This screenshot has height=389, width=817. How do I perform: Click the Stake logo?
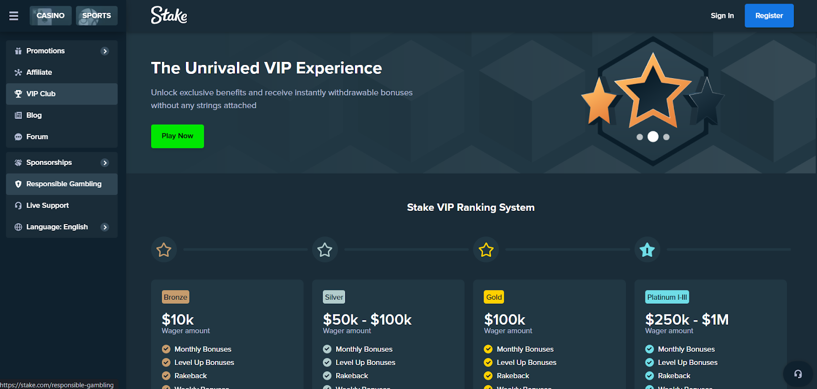(x=169, y=15)
